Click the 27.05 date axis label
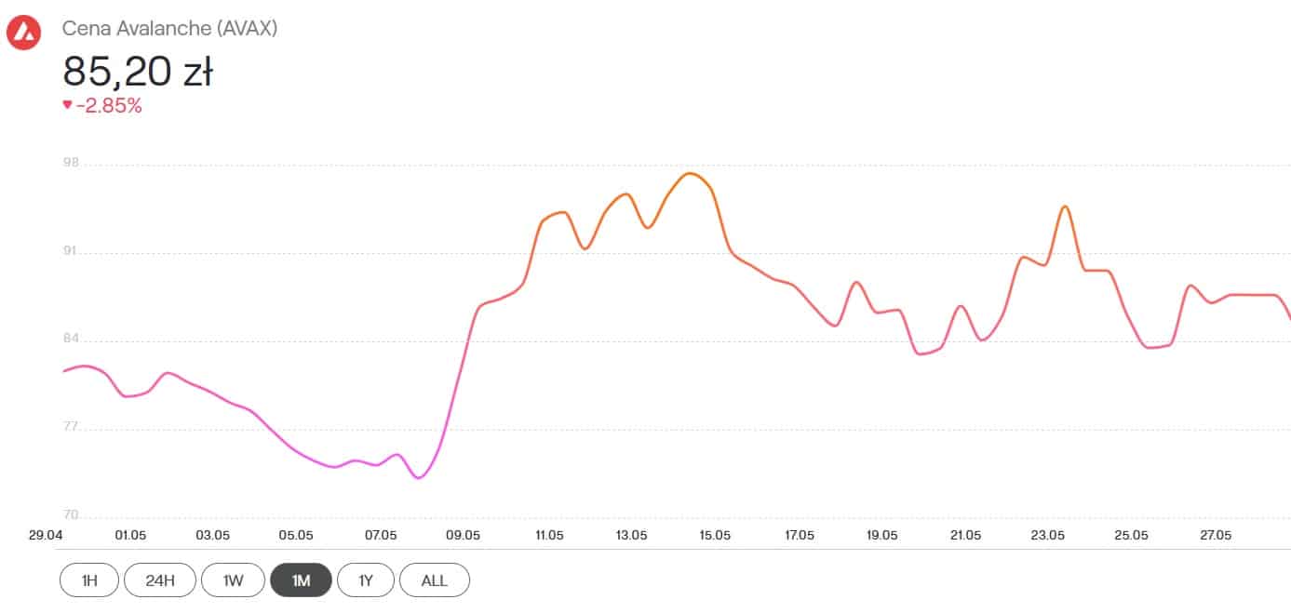Viewport: 1291px width, 613px height. click(x=1215, y=536)
